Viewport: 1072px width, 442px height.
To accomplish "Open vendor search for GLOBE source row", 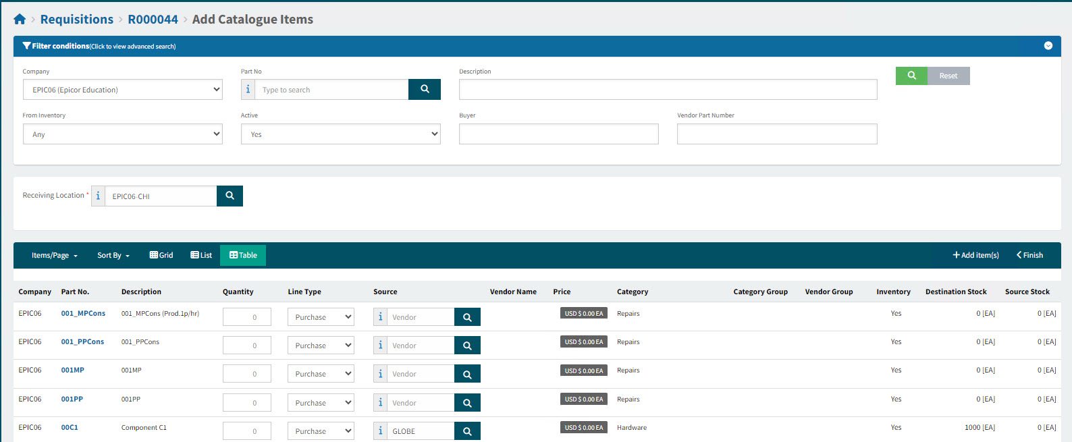I will tap(467, 431).
